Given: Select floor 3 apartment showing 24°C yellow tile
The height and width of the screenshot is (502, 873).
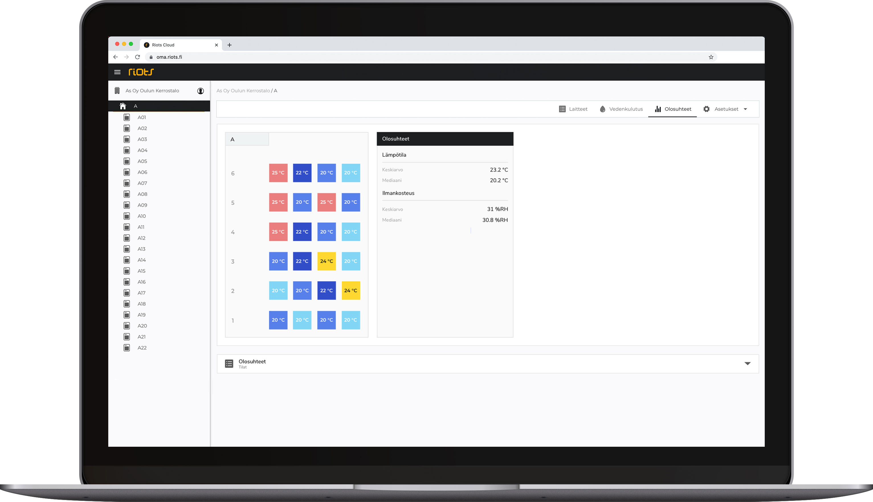Looking at the screenshot, I should 326,261.
